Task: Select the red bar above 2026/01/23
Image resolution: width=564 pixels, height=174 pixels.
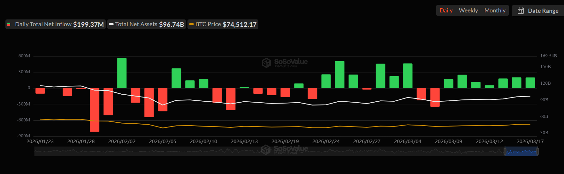Action: point(40,91)
